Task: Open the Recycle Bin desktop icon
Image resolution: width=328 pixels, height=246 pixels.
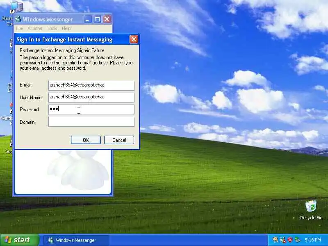Action: tap(311, 206)
